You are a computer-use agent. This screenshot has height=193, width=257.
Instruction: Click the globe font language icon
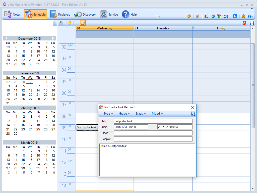198,16
